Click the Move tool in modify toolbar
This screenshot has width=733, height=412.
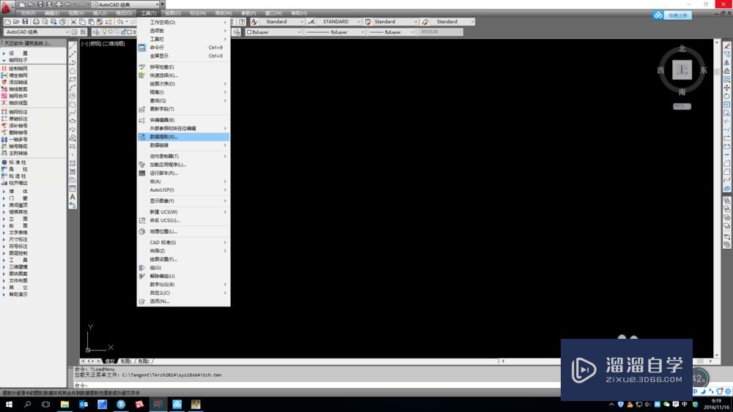(726, 88)
